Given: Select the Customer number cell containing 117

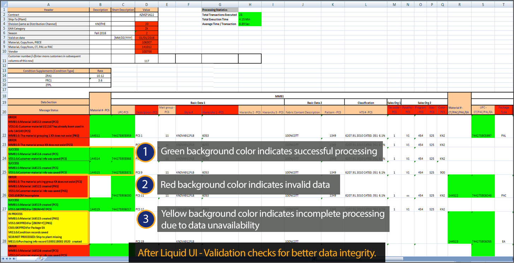Looking at the screenshot, I should [x=147, y=59].
